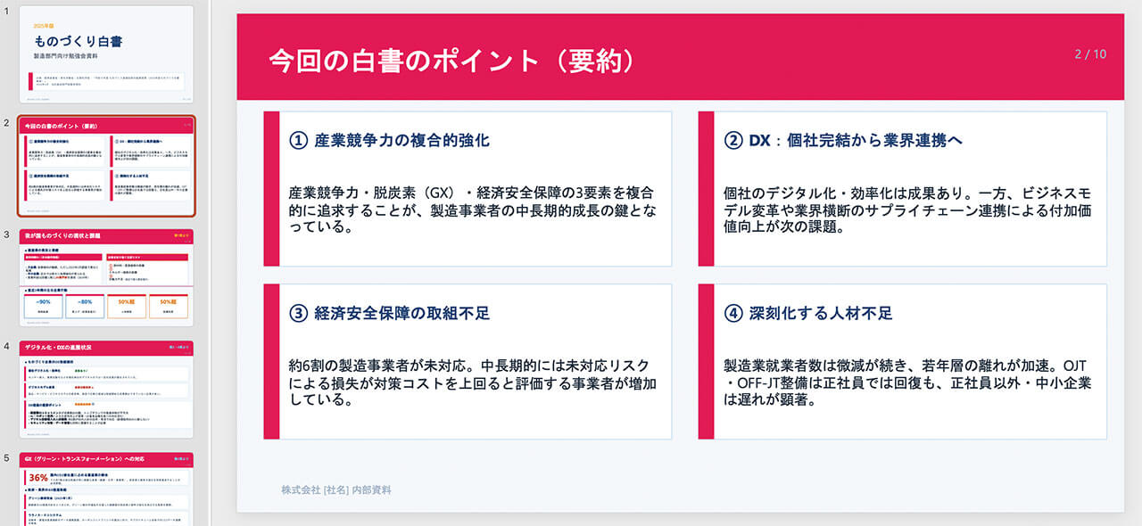Select heading ① 産業競争力の複合的強化

click(x=390, y=141)
